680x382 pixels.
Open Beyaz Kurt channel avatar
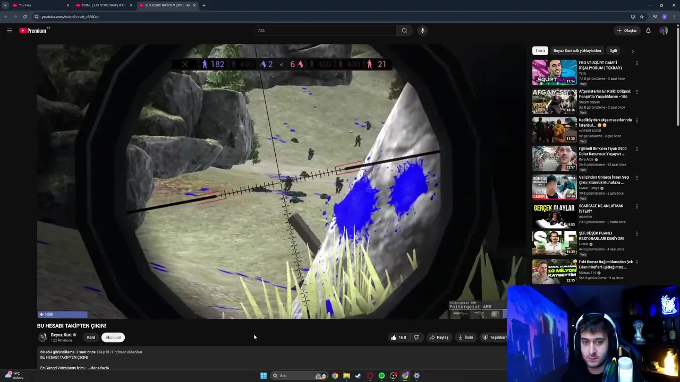point(42,337)
